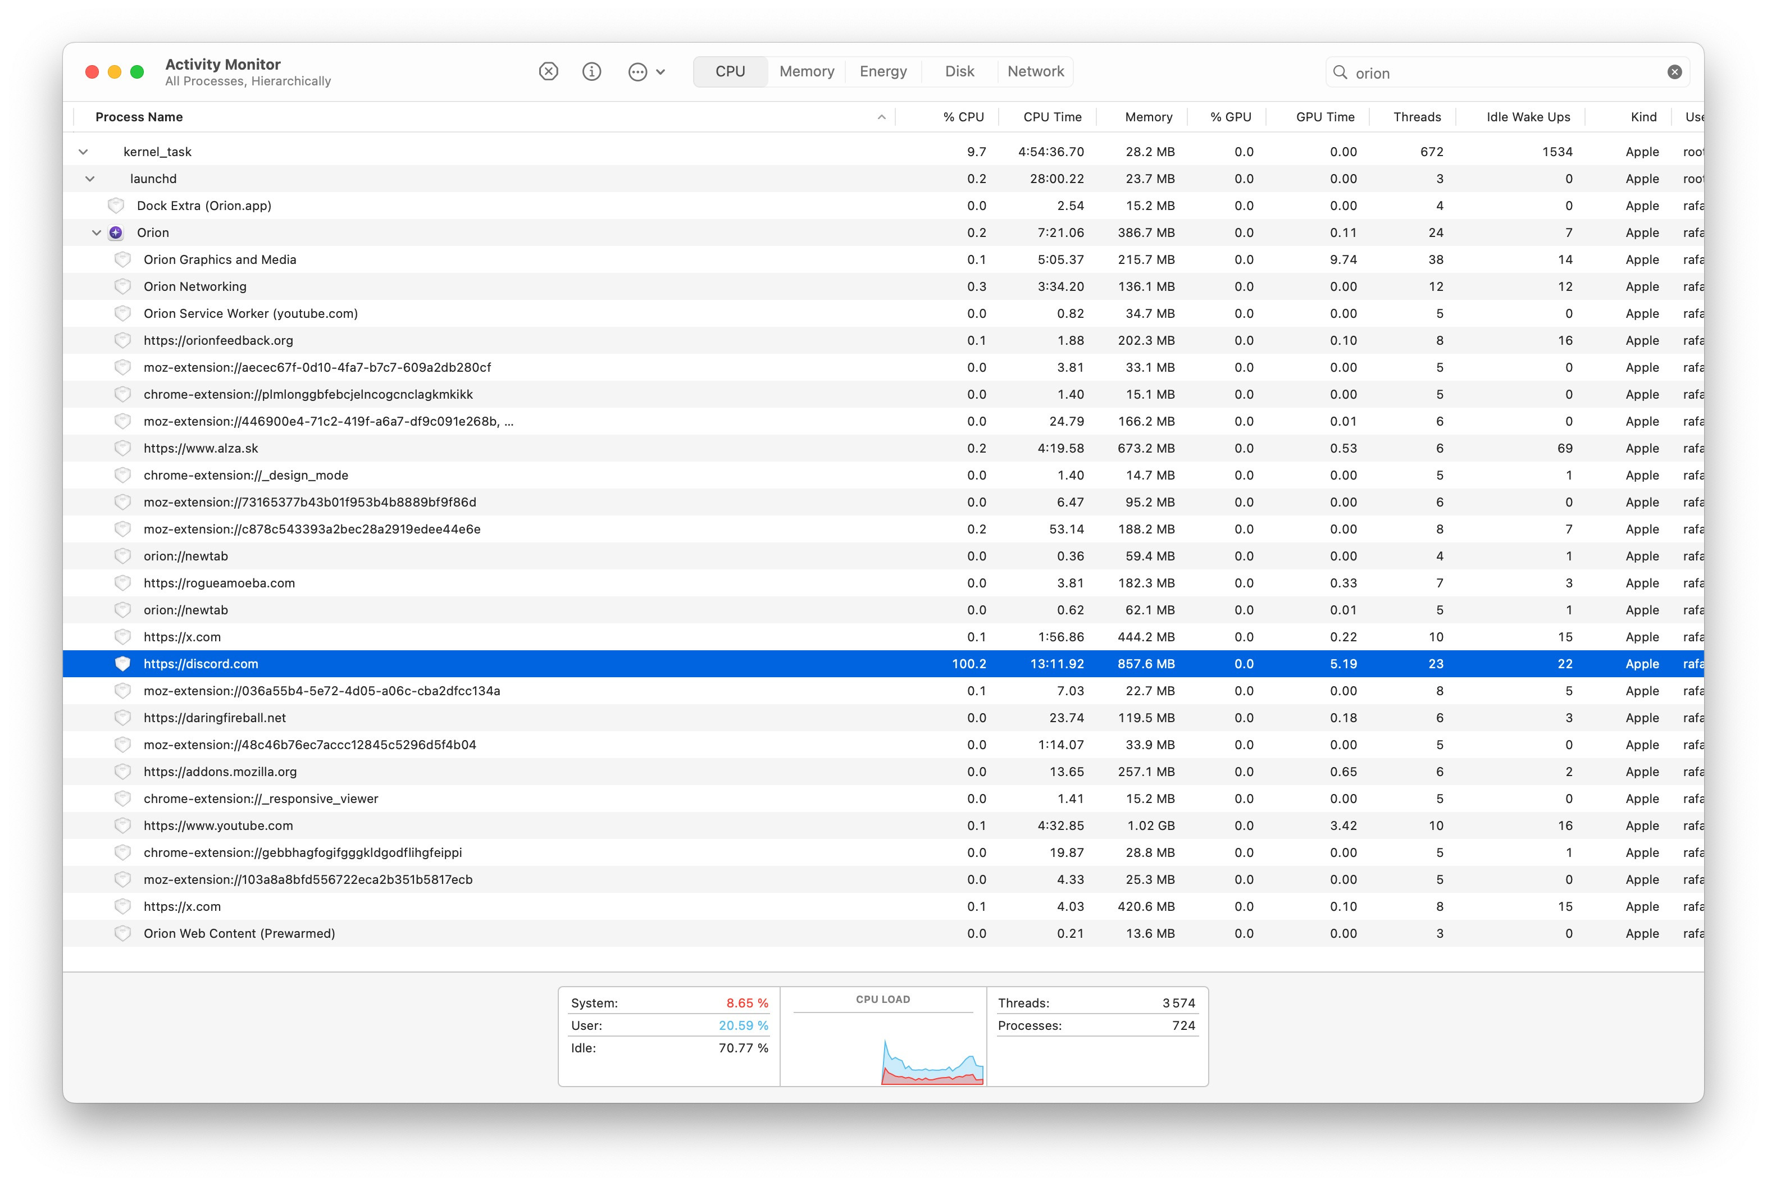
Task: Click the magnifying glass search icon
Action: point(1340,72)
